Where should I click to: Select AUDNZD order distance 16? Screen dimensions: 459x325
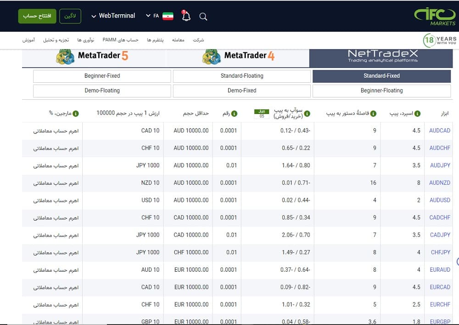pos(373,183)
